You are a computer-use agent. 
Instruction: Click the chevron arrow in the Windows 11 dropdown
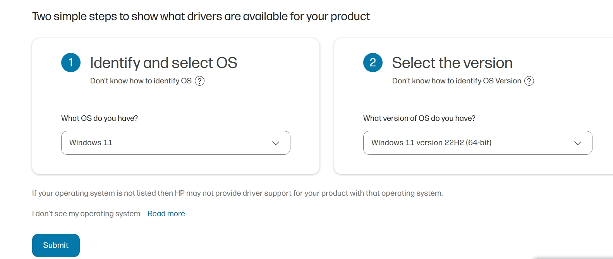276,143
